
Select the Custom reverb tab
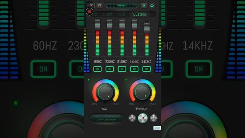coord(139,15)
